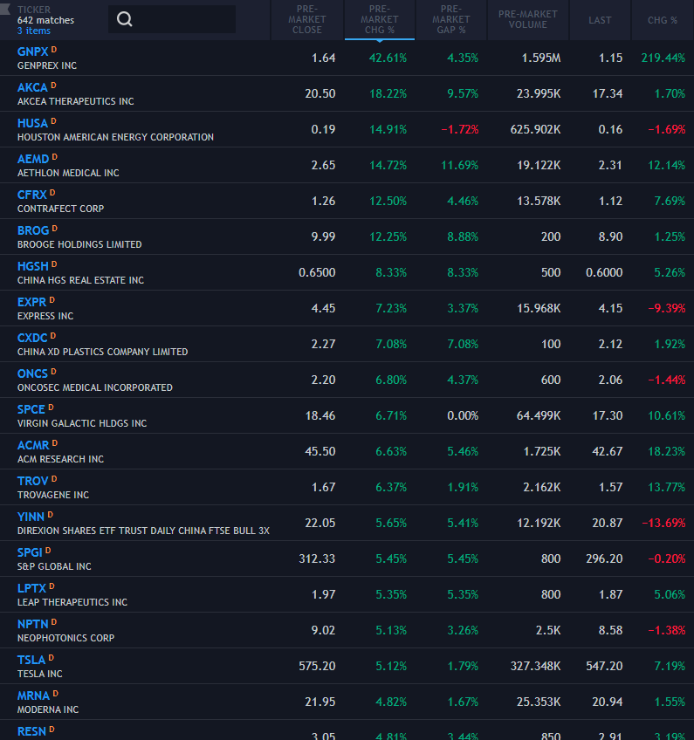
Task: Select S&P GLOBAL INC company name
Action: pos(54,566)
